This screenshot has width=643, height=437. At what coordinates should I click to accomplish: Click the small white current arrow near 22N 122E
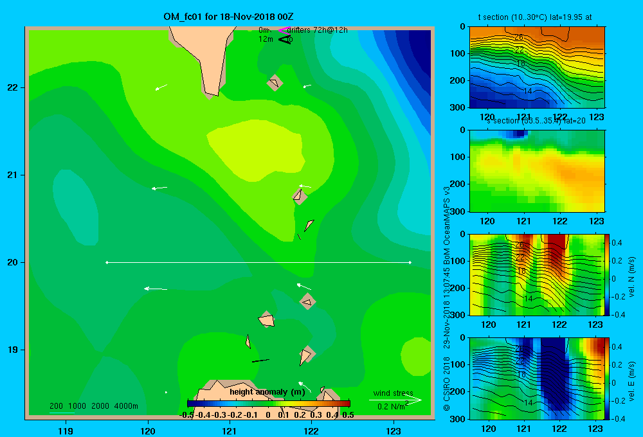pyautogui.click(x=307, y=86)
